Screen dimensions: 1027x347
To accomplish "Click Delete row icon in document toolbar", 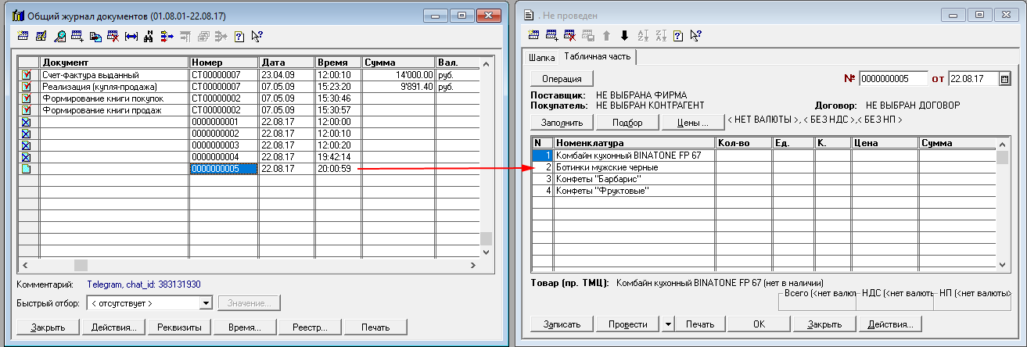I will point(570,35).
